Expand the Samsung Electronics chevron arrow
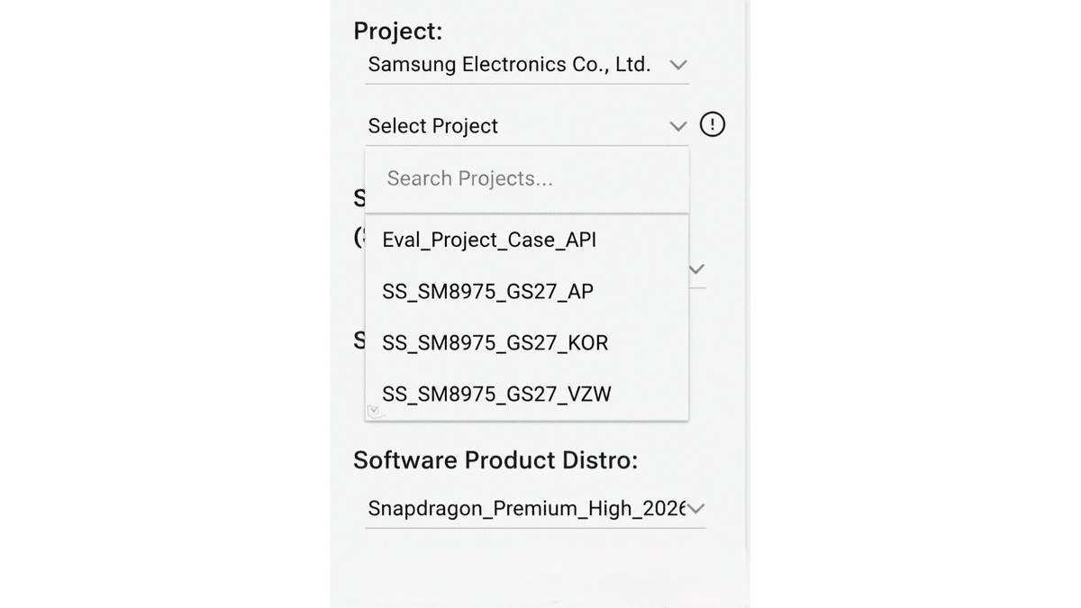This screenshot has width=1081, height=608. pyautogui.click(x=678, y=65)
